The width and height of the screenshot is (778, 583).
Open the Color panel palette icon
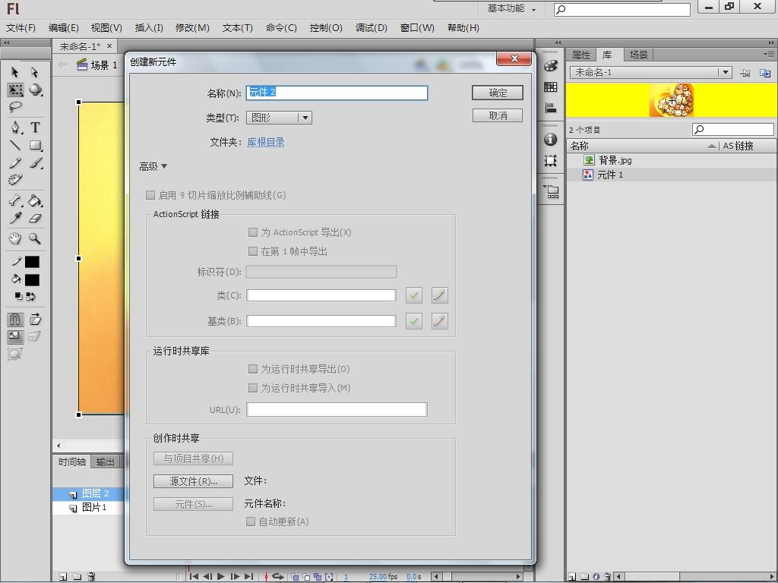click(x=550, y=66)
